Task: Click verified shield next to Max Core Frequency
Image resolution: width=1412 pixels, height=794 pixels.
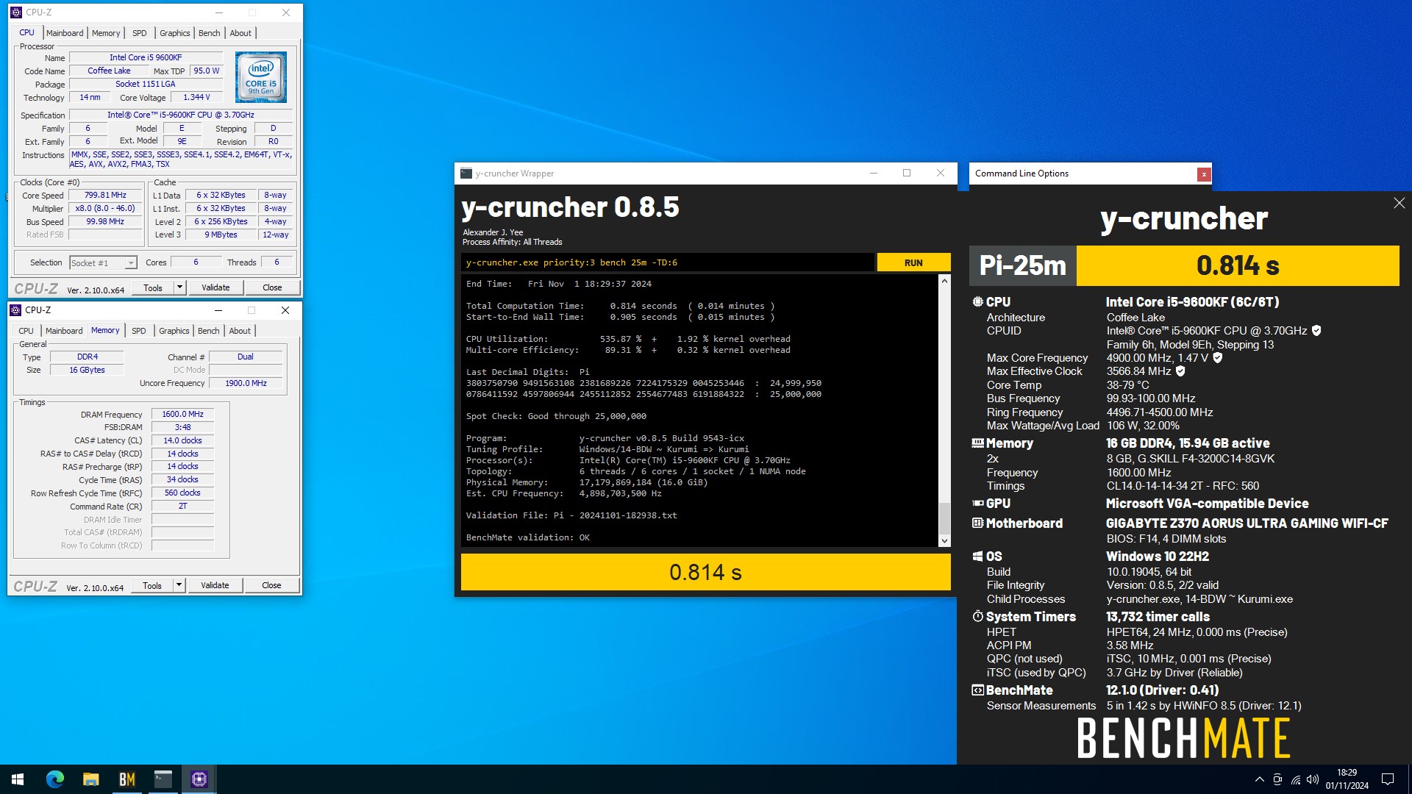Action: coord(1218,358)
